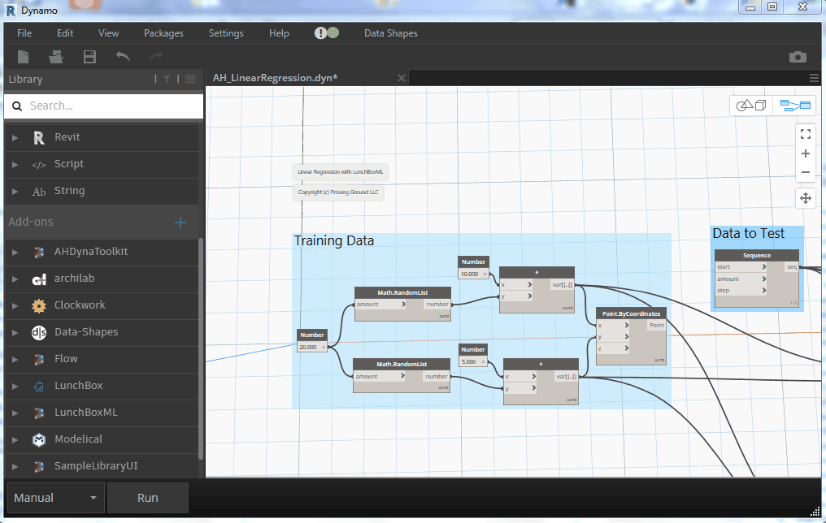Select the Point.ByCoordinates node header

[x=631, y=313]
